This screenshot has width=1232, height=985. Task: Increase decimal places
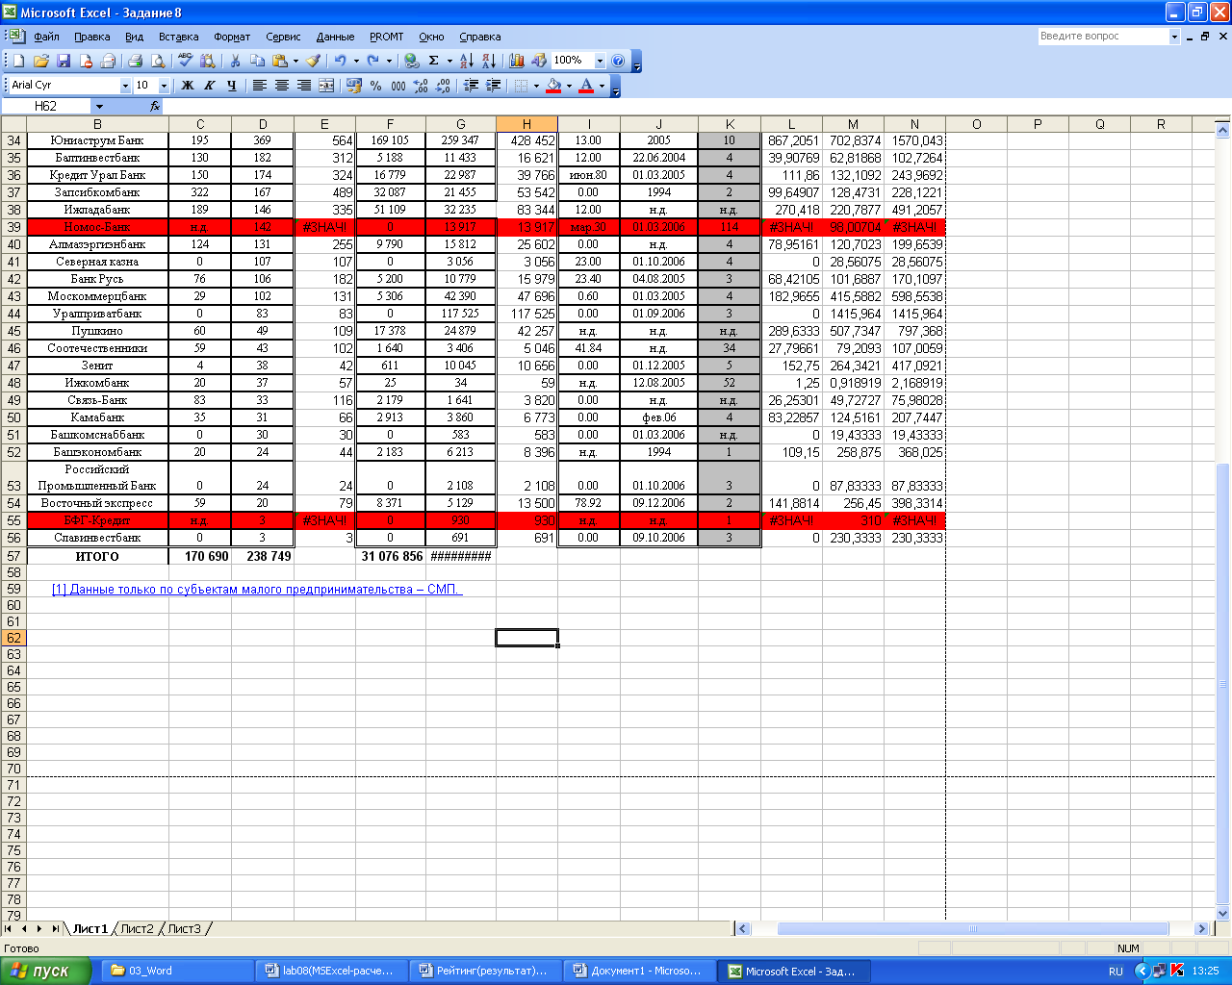tap(421, 86)
